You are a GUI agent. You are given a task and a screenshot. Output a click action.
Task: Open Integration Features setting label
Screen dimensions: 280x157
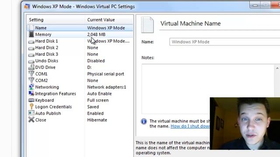point(56,94)
